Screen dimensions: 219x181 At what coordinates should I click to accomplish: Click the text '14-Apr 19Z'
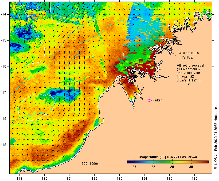(x=185, y=77)
